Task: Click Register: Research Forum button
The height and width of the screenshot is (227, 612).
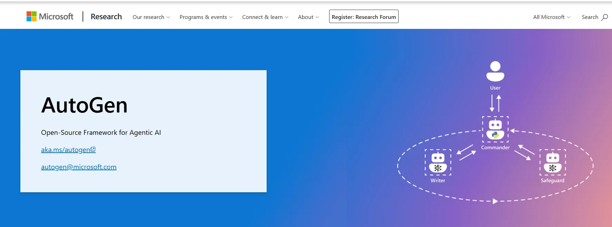Action: click(x=364, y=17)
